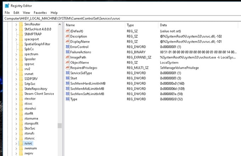241x156 pixels.
Task: Open the Favorites menu
Action: (x=40, y=13)
